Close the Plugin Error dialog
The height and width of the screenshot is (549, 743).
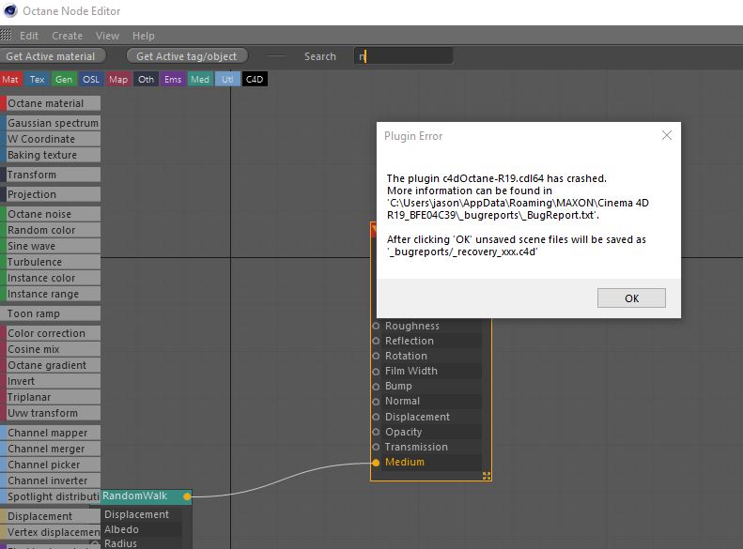coord(667,135)
